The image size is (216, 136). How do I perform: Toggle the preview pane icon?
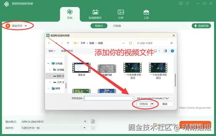coord(165,51)
